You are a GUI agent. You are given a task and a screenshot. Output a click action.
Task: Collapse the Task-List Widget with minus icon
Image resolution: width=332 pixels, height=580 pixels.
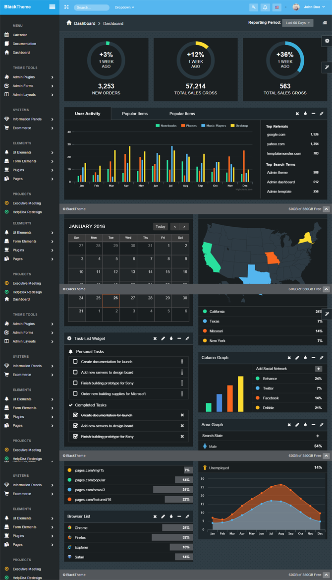click(x=179, y=338)
